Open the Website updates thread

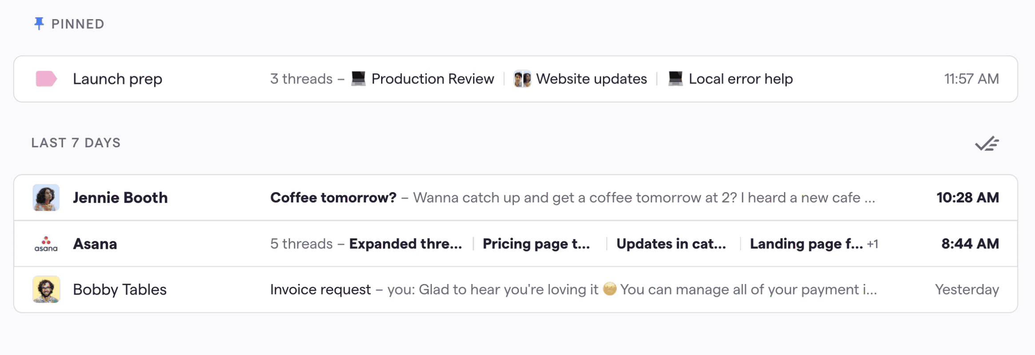[591, 79]
